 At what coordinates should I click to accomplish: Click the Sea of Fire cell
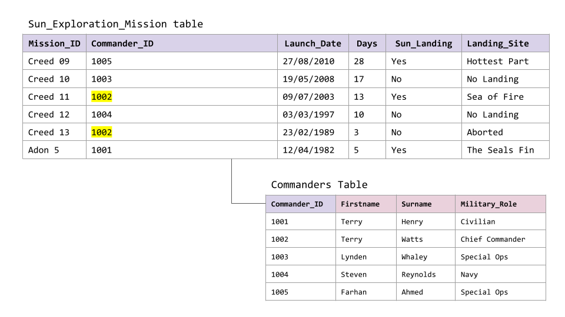505,97
